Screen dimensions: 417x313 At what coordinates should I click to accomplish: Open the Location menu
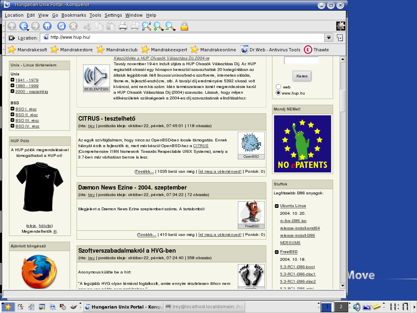[14, 15]
